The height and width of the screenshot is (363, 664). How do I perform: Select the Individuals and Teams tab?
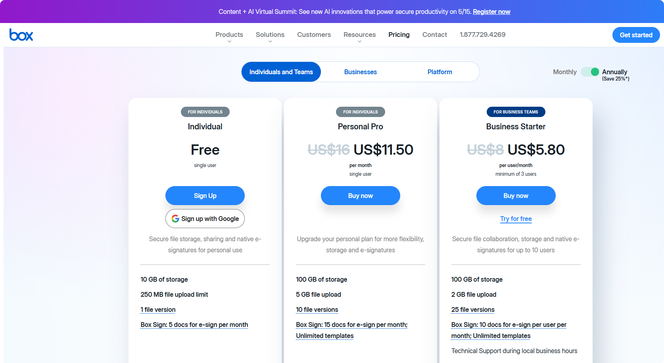[281, 72]
